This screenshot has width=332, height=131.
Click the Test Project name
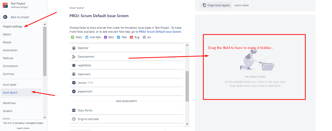pyautogui.click(x=18, y=4)
